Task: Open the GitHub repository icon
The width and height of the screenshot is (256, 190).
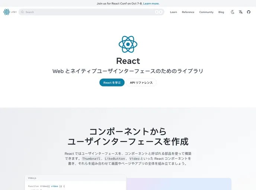Action: pos(249,12)
